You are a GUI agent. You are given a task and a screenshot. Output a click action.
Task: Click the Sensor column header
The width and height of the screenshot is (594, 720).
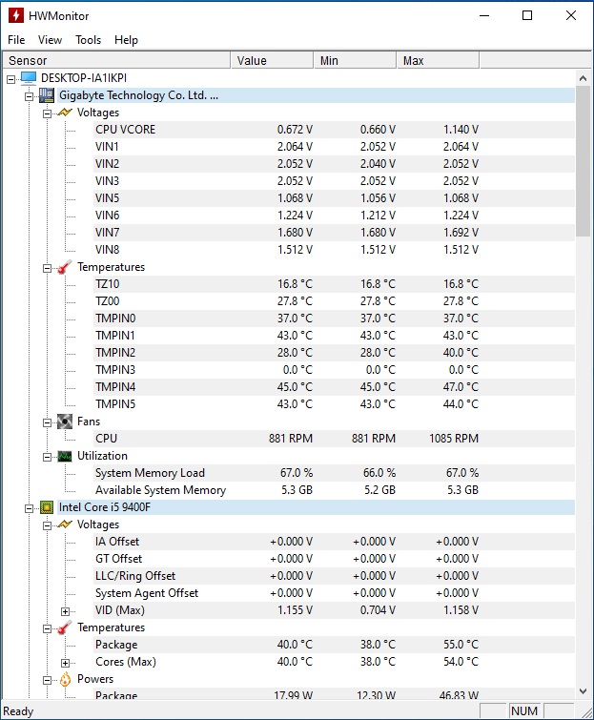pyautogui.click(x=116, y=61)
